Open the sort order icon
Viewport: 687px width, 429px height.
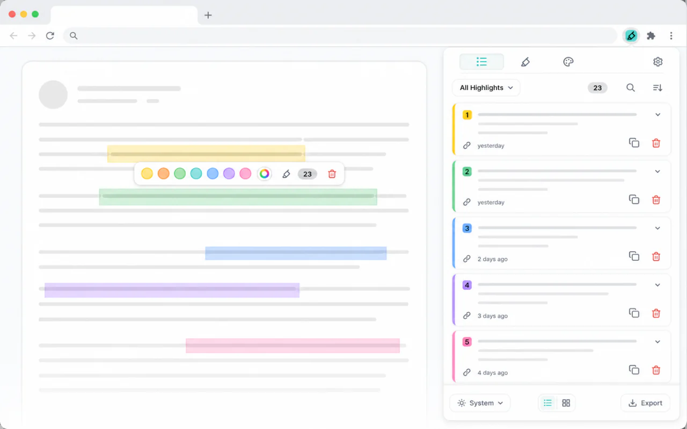point(657,88)
